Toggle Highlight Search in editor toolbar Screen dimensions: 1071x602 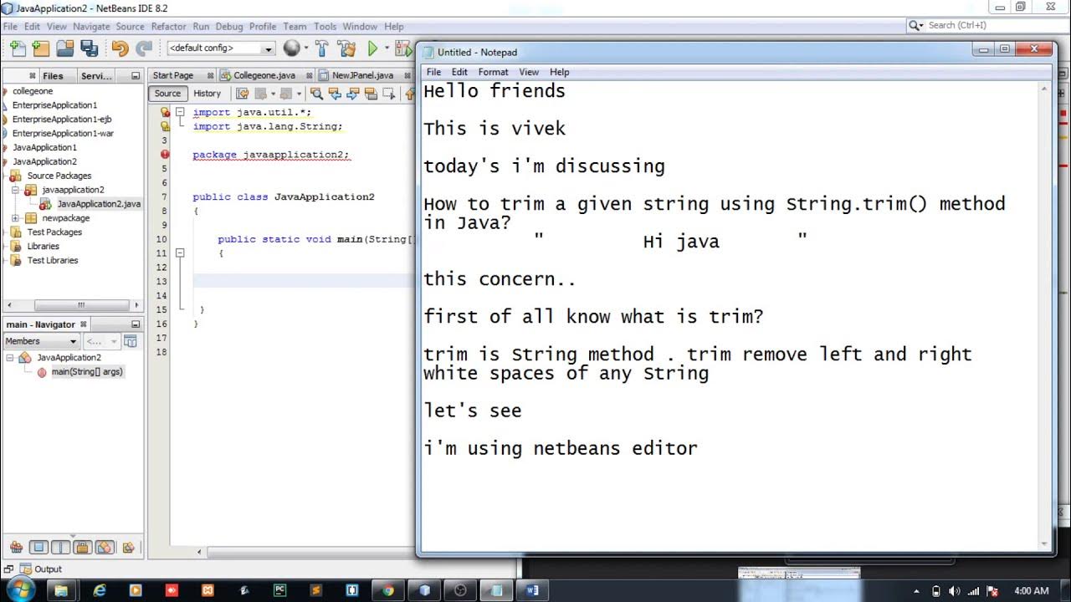[372, 94]
